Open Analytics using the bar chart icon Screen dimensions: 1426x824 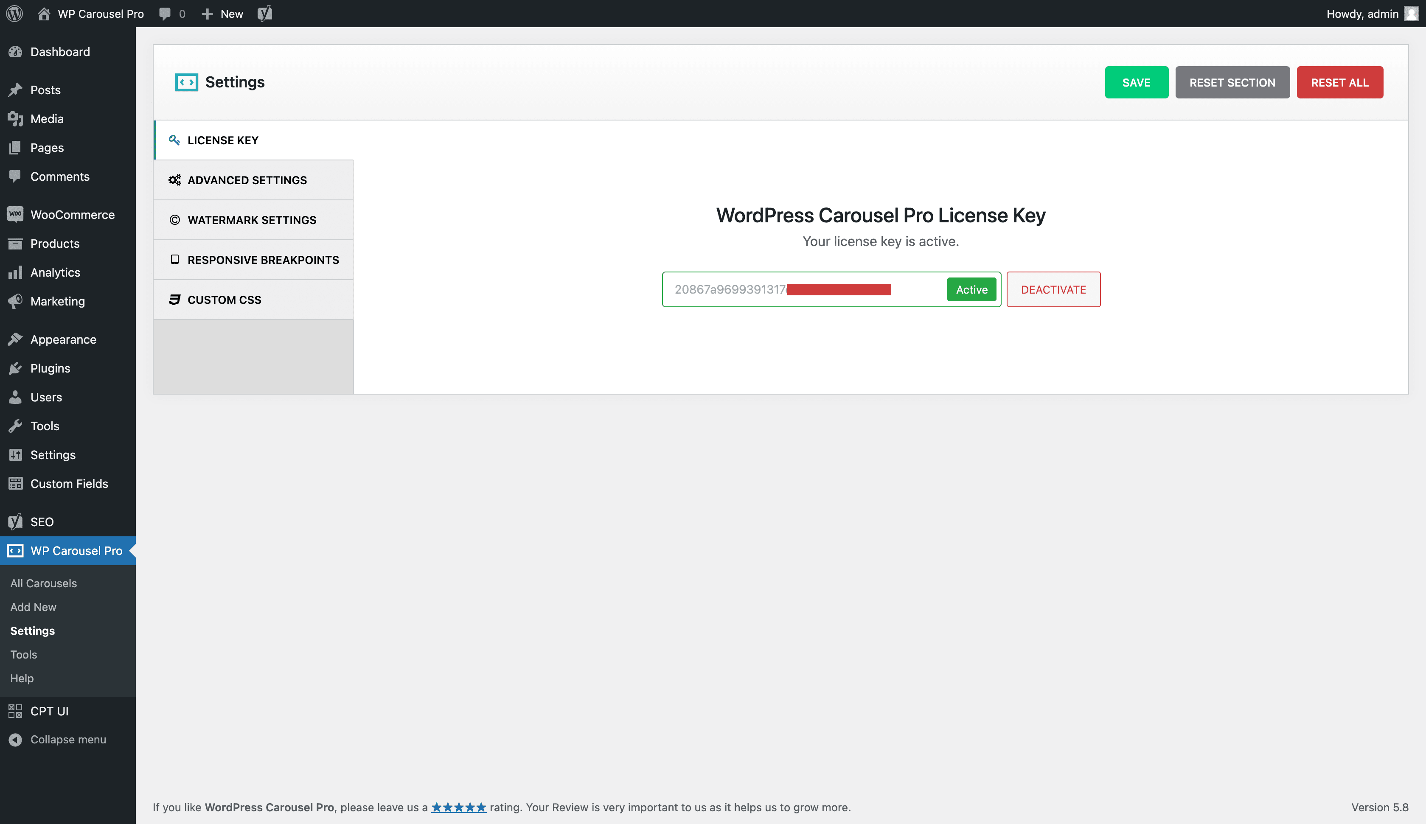point(15,272)
